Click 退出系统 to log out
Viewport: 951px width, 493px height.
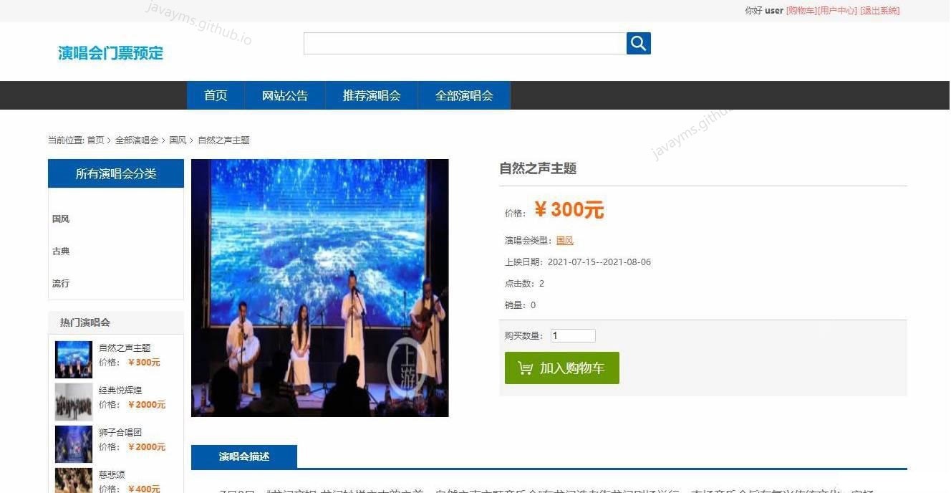pyautogui.click(x=879, y=11)
